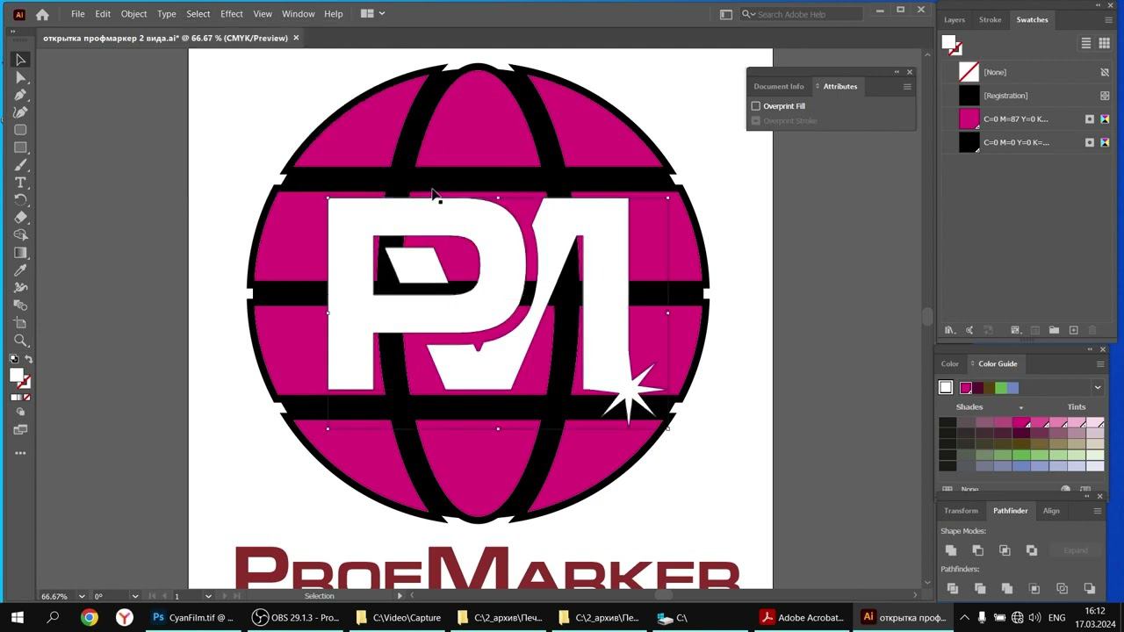Click New Color Group folder icon
Viewport: 1124px width, 632px height.
click(1054, 330)
